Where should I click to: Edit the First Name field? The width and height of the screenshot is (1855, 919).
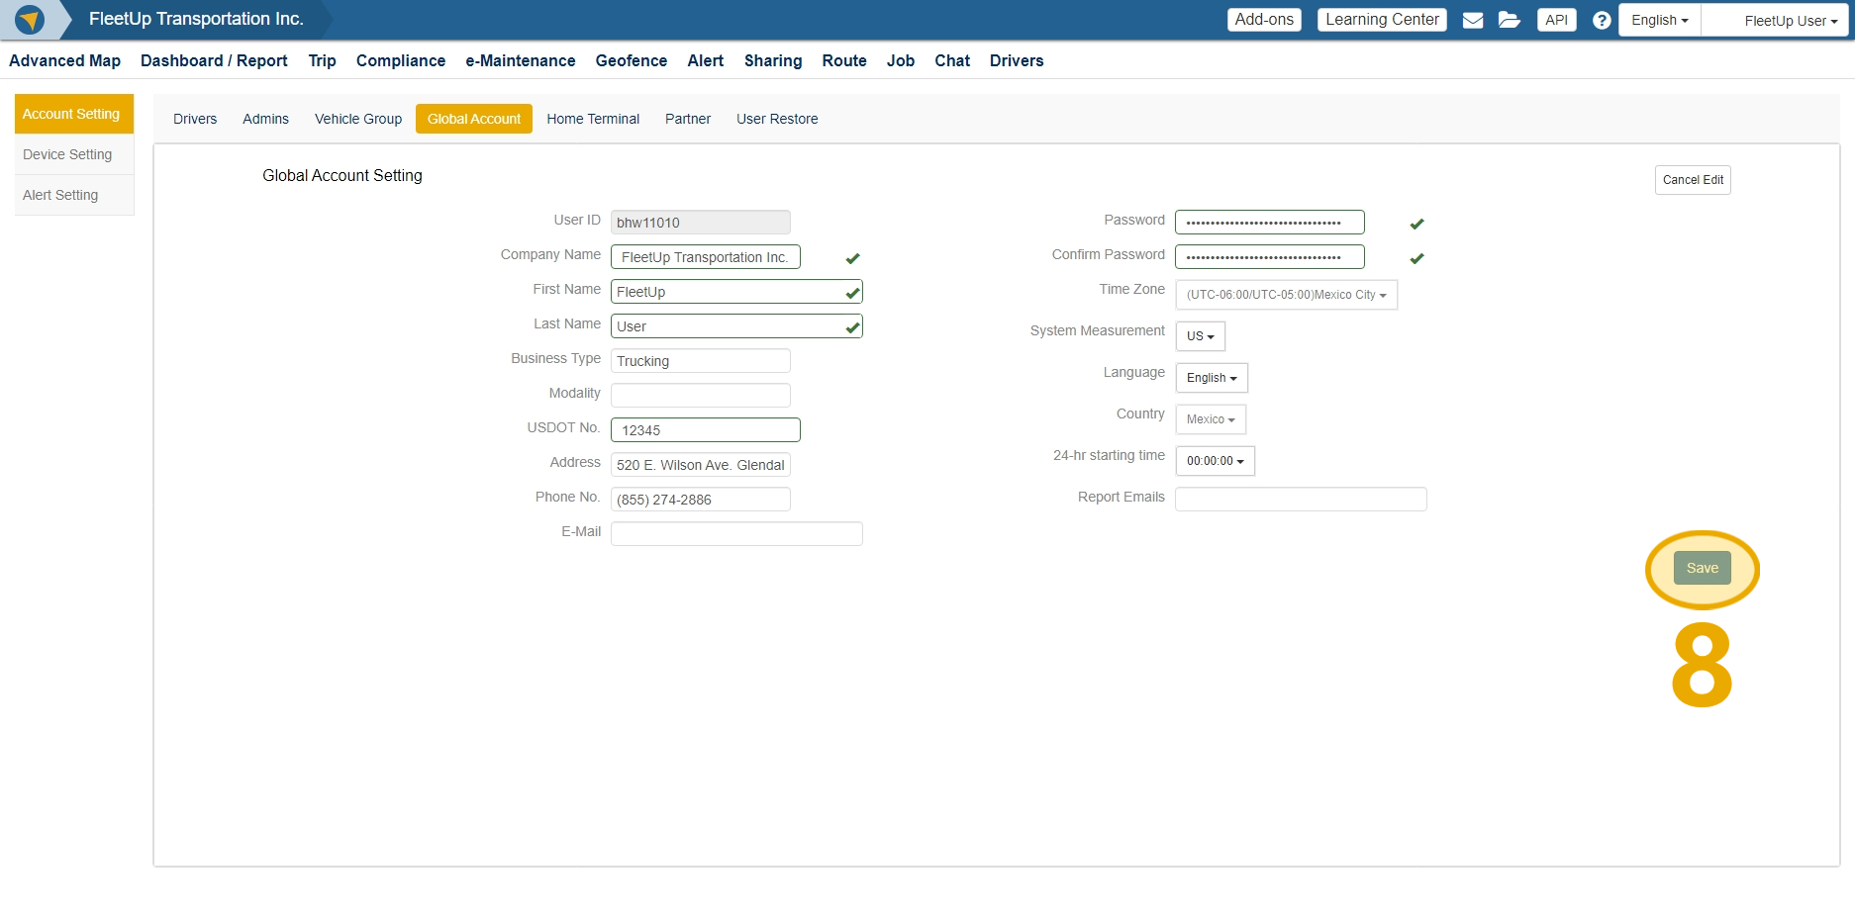(x=736, y=292)
